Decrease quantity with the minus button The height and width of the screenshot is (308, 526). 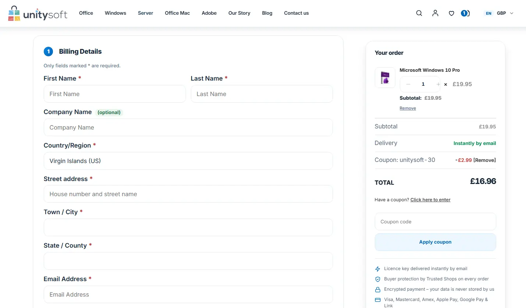408,84
